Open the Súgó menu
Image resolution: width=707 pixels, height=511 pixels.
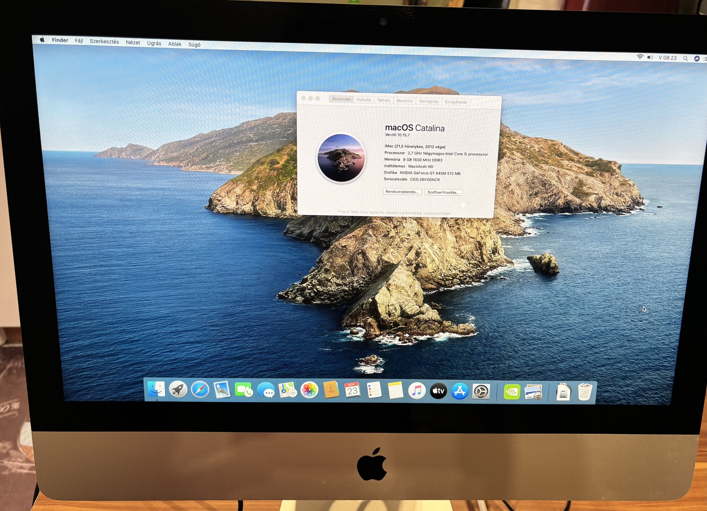click(x=194, y=44)
